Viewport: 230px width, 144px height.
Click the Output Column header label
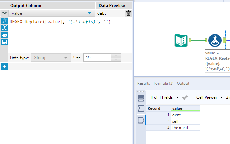click(26, 6)
